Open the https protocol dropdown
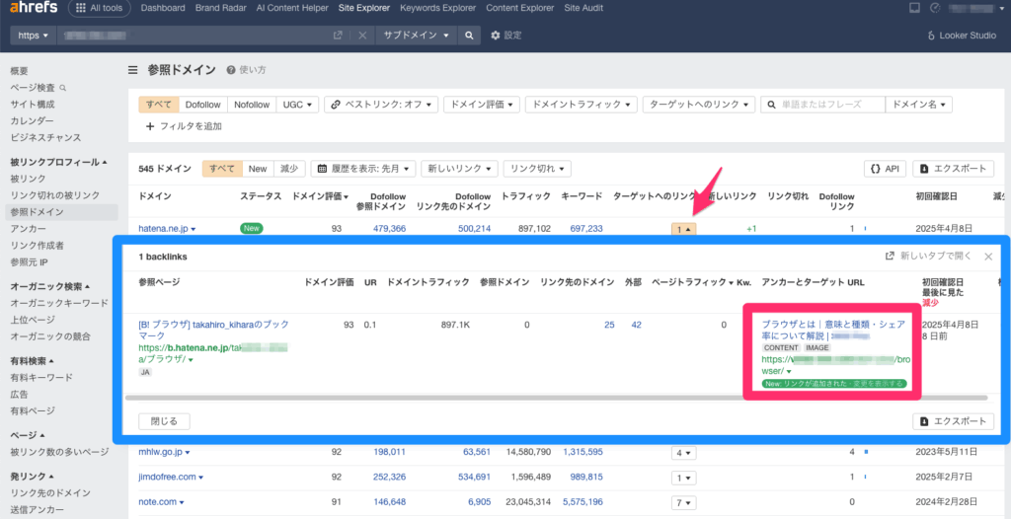Image resolution: width=1011 pixels, height=519 pixels. pyautogui.click(x=34, y=36)
